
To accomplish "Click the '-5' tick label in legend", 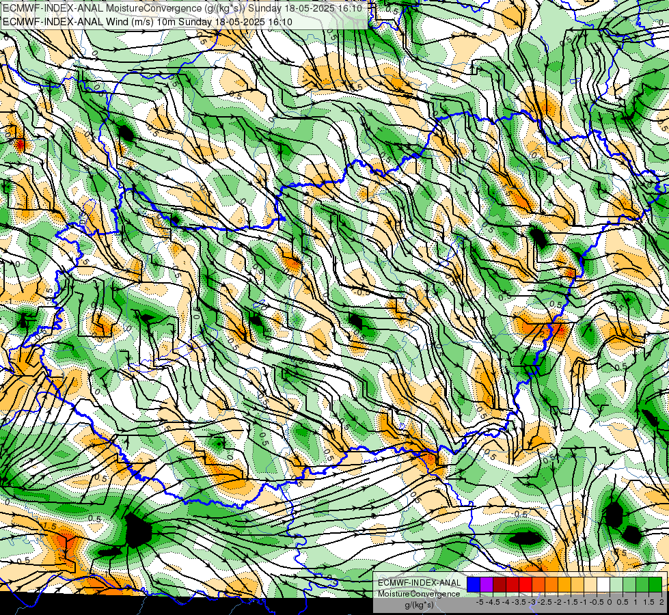I will (480, 602).
